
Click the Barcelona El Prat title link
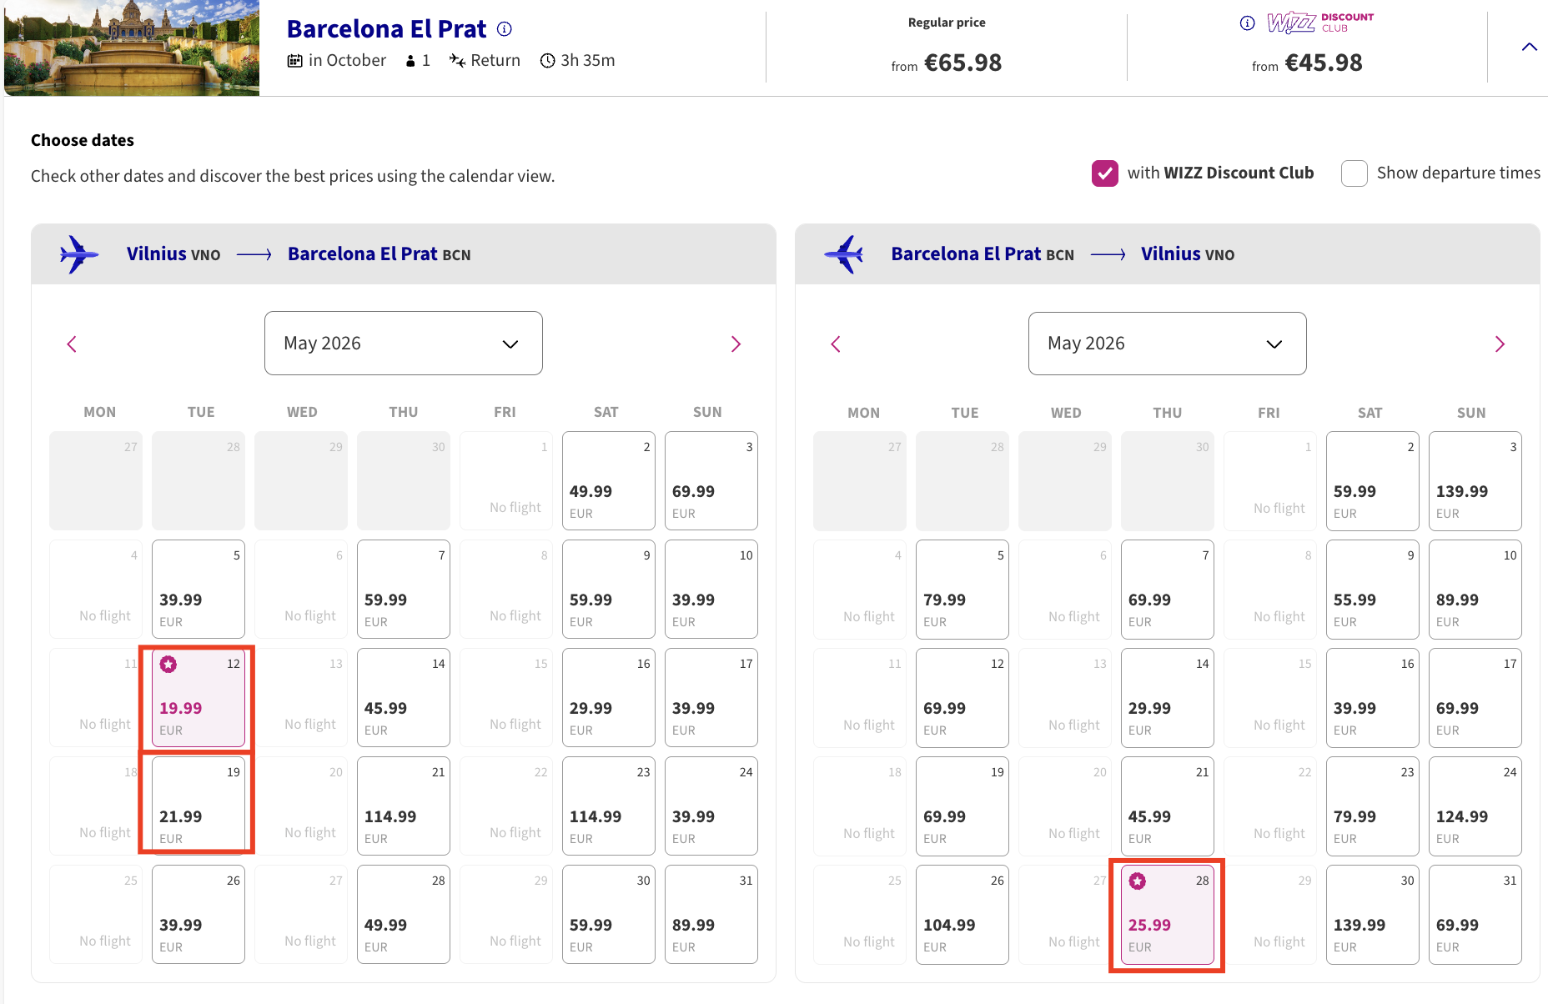(386, 29)
